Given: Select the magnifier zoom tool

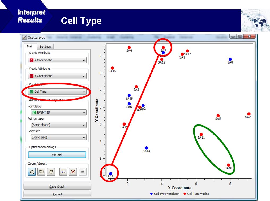Looking at the screenshot, I should [32, 172].
